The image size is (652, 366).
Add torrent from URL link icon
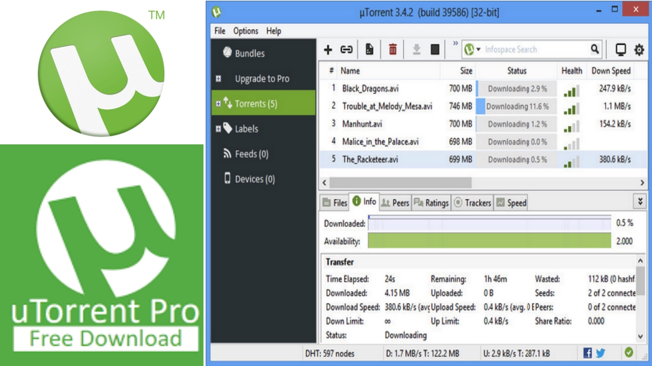pos(346,49)
